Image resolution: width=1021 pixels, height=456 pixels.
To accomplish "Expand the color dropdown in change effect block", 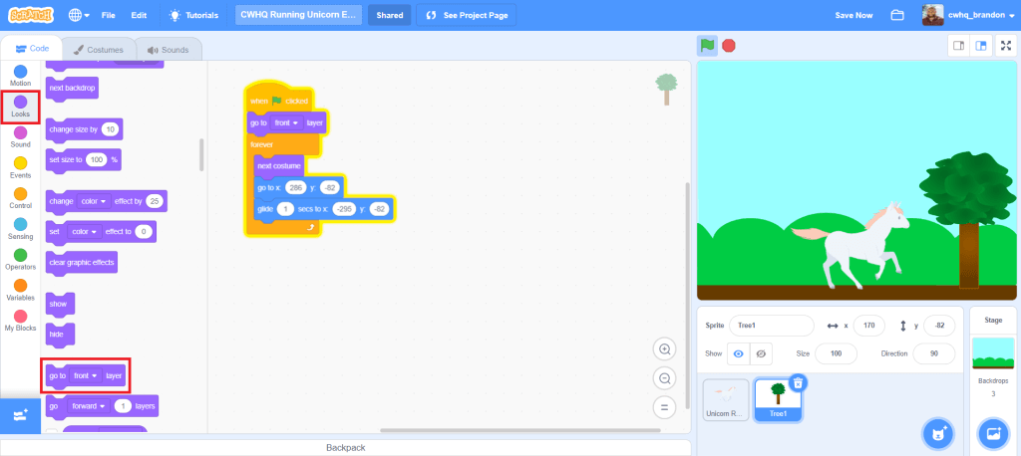I will tap(90, 201).
